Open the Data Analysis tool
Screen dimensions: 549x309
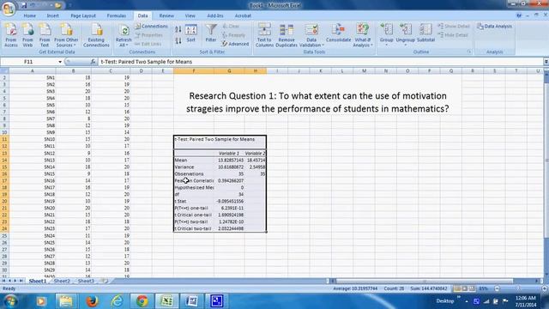(x=494, y=27)
